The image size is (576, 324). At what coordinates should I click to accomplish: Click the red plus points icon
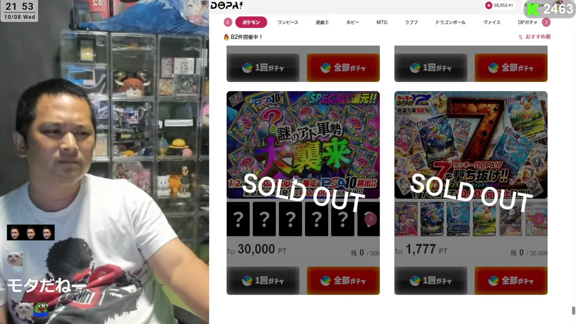(x=489, y=5)
